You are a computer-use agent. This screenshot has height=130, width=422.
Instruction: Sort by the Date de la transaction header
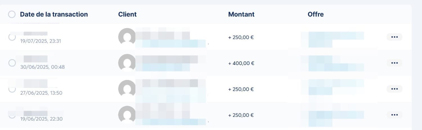click(x=54, y=14)
